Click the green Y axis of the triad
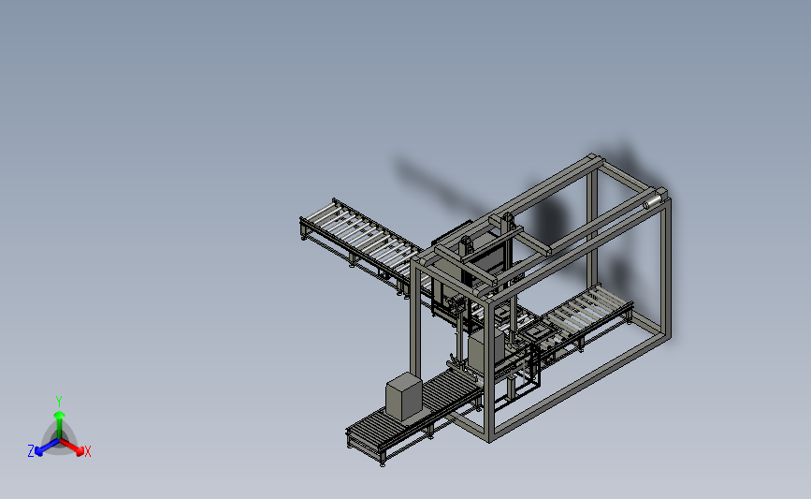This screenshot has height=499, width=811. pyautogui.click(x=59, y=425)
